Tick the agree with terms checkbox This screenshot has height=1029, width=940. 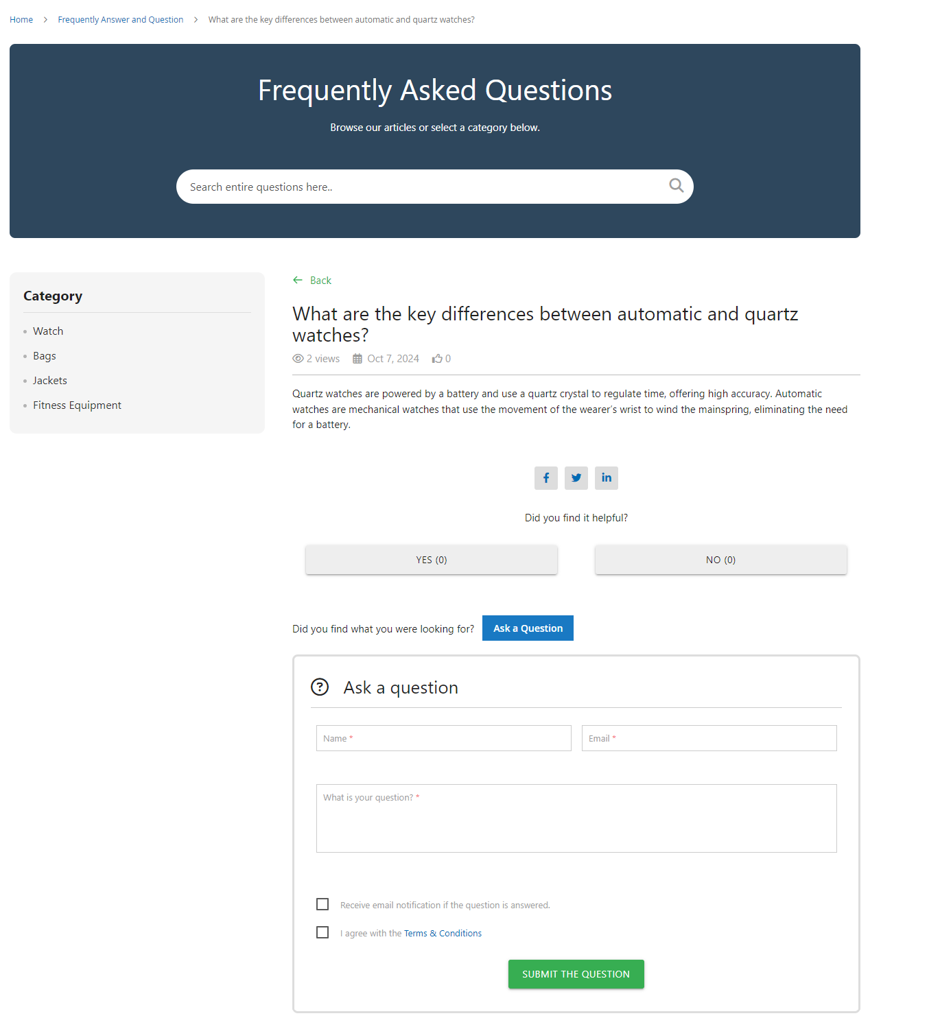pos(322,932)
